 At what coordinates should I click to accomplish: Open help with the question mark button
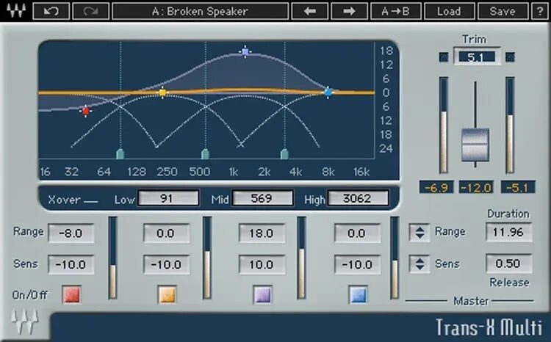coord(540,11)
